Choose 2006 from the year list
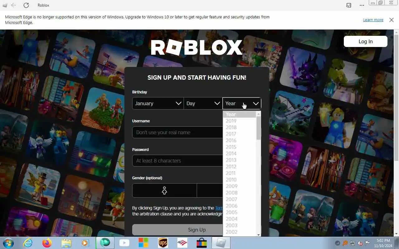The height and width of the screenshot is (249, 399). tap(239, 206)
